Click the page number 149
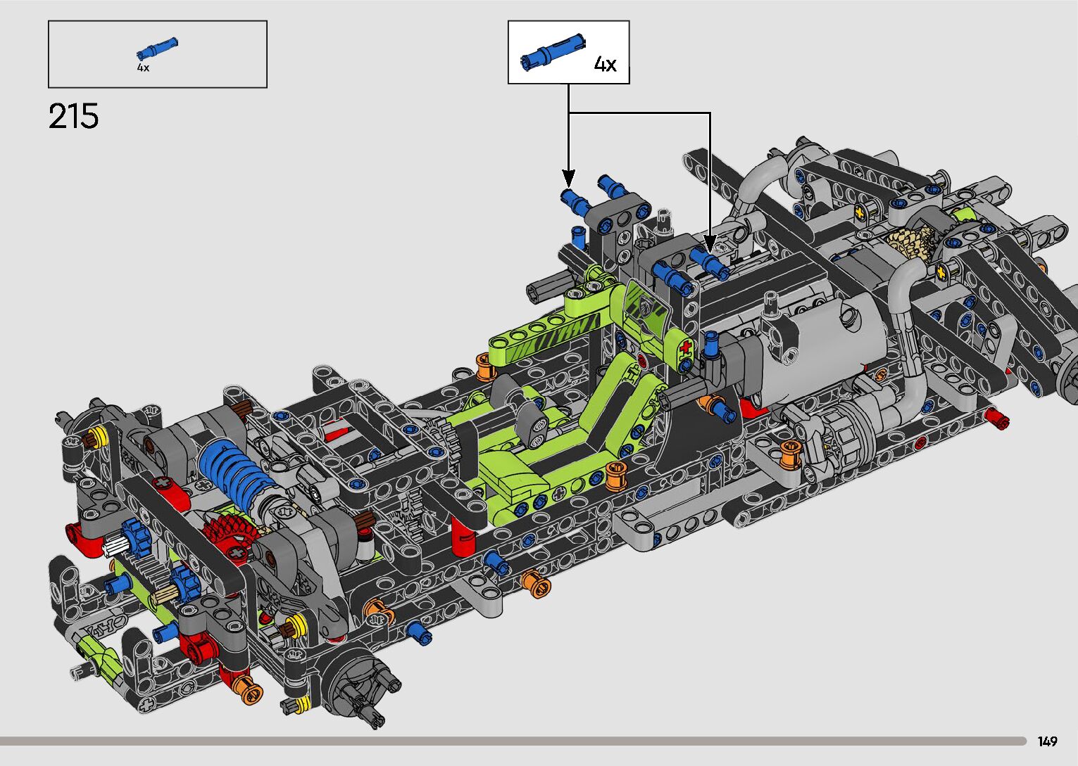This screenshot has height=766, width=1078. coord(1047,741)
